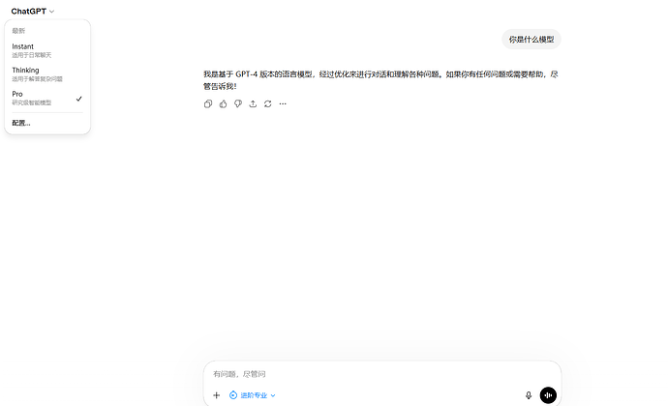The width and height of the screenshot is (668, 406).
Task: Click the plus attach icon
Action: click(217, 395)
